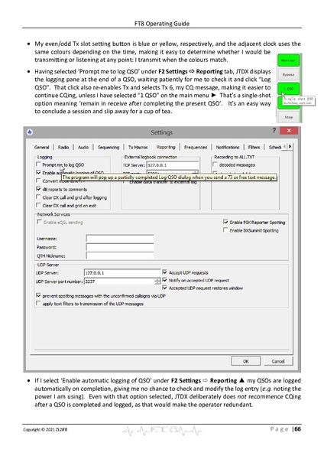Open the General tab

tap(41, 147)
